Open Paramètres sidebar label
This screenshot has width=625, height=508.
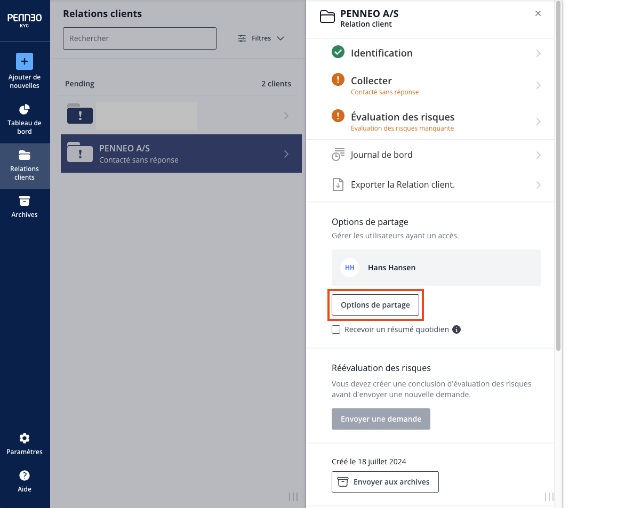tap(25, 451)
